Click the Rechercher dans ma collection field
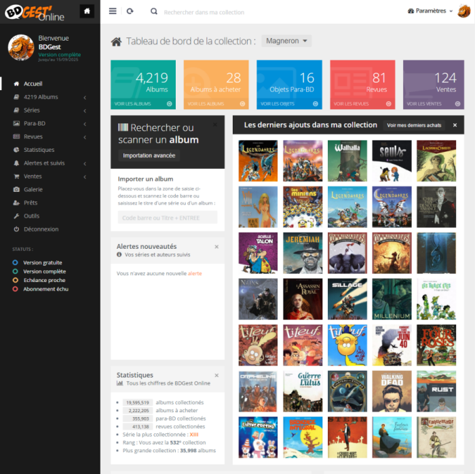 pos(204,12)
